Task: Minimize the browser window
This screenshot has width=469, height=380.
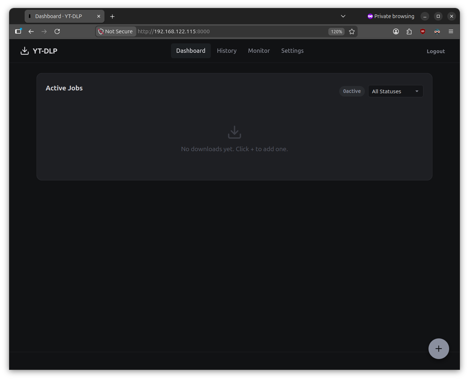Action: point(425,16)
